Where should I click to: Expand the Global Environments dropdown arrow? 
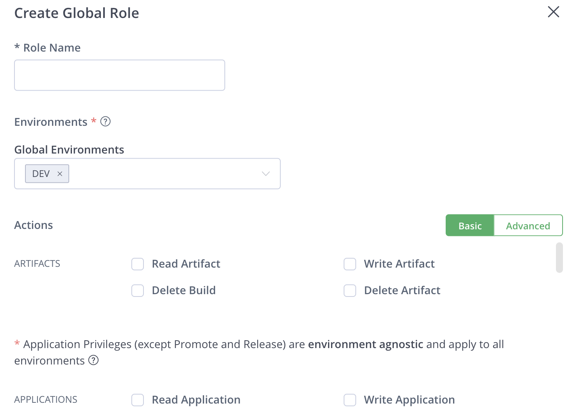point(266,174)
